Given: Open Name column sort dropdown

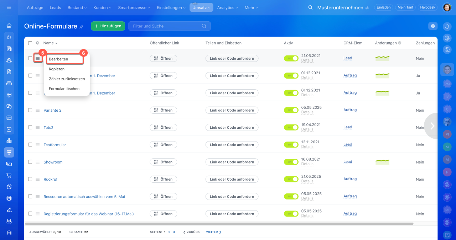Looking at the screenshot, I should coord(51,43).
